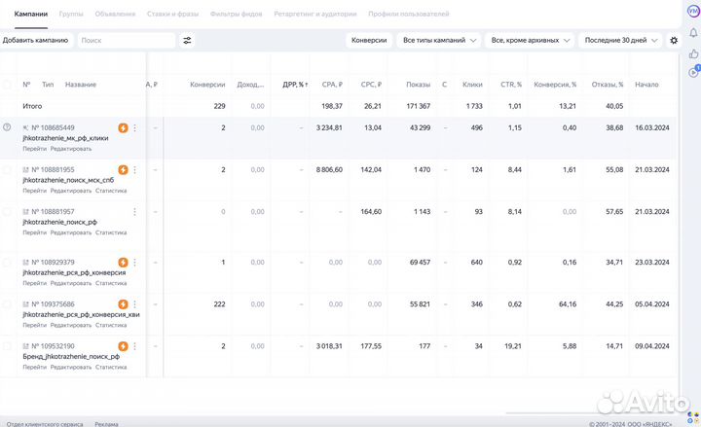
Task: Switch to the "Группы" tab
Action: pos(71,15)
